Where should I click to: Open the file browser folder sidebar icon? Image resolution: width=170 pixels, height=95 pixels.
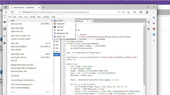pyautogui.click(x=5, y=22)
